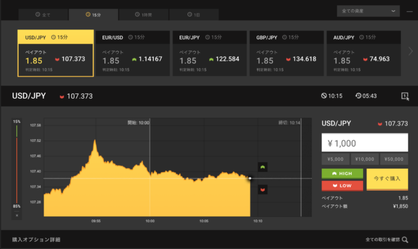Screen dimensions: 418x249
Task: Close the sentiment gauge with x
Action: 17,216
